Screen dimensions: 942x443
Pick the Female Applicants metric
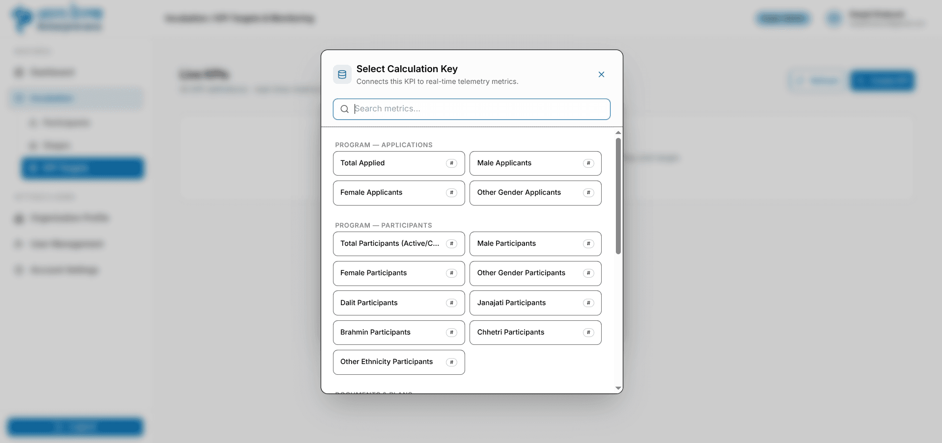coord(399,193)
